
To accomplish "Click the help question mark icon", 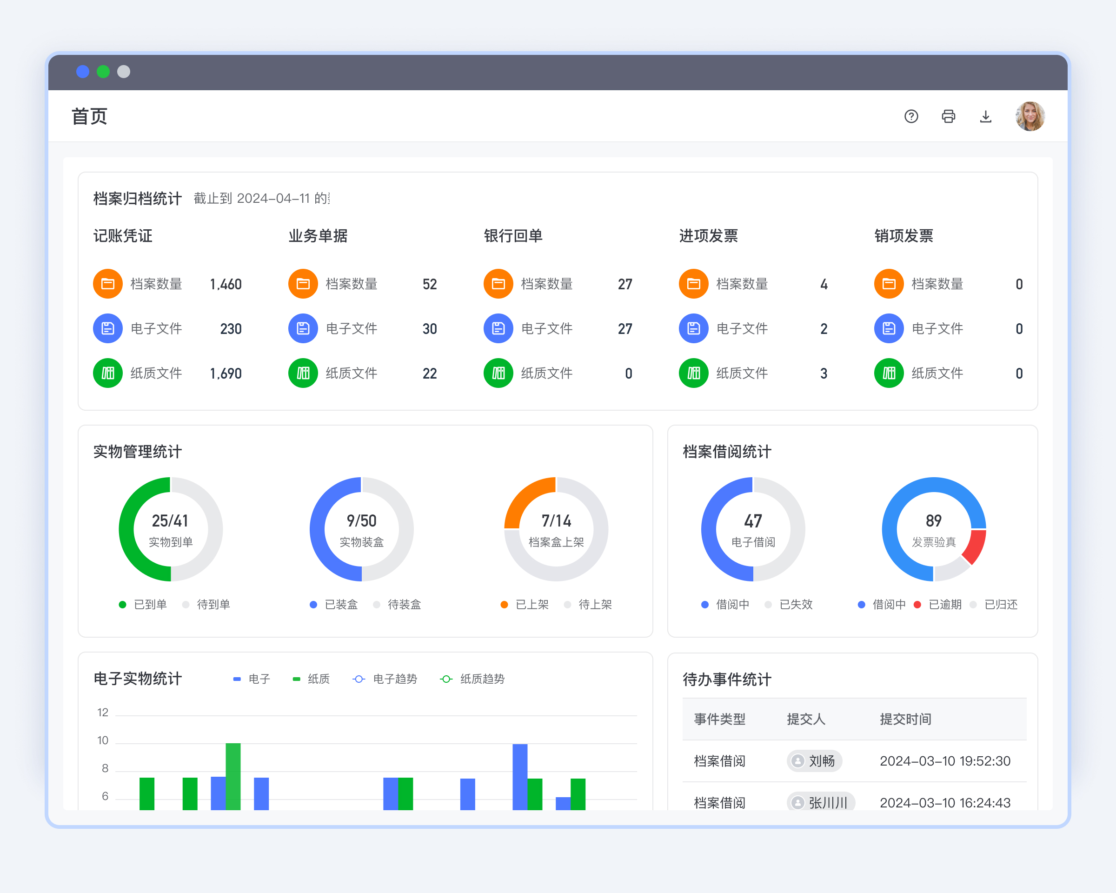I will pyautogui.click(x=911, y=116).
